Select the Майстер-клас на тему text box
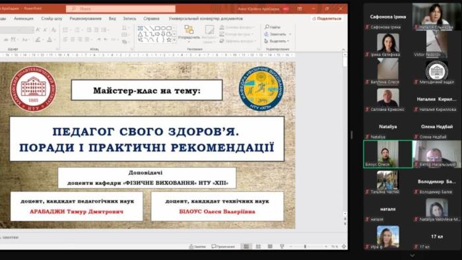This screenshot has width=462, height=260. tap(147, 90)
